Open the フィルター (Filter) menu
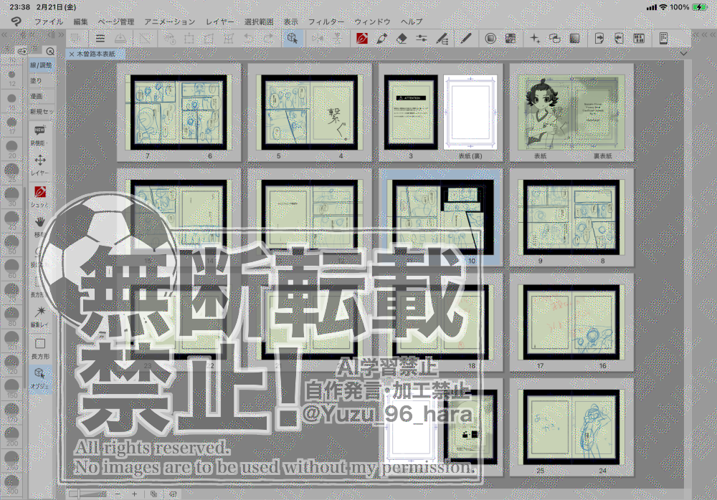The width and height of the screenshot is (717, 500). pos(326,22)
